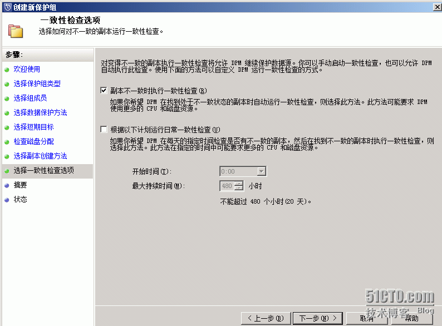This screenshot has height=326, width=442.
Task: Enable consistency check when replica inconsistent (R)
Action: pyautogui.click(x=104, y=91)
